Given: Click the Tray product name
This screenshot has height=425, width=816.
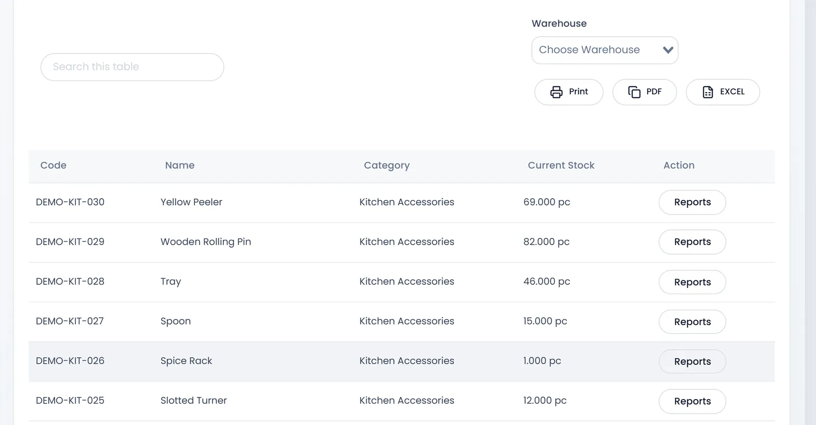Looking at the screenshot, I should [171, 282].
